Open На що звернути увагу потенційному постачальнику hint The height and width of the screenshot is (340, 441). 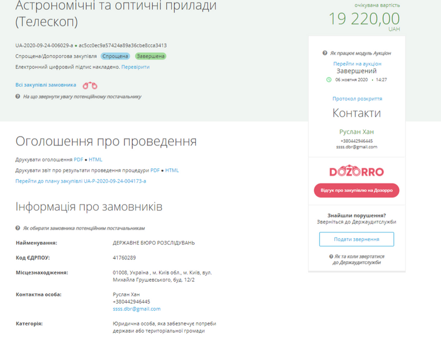point(82,97)
